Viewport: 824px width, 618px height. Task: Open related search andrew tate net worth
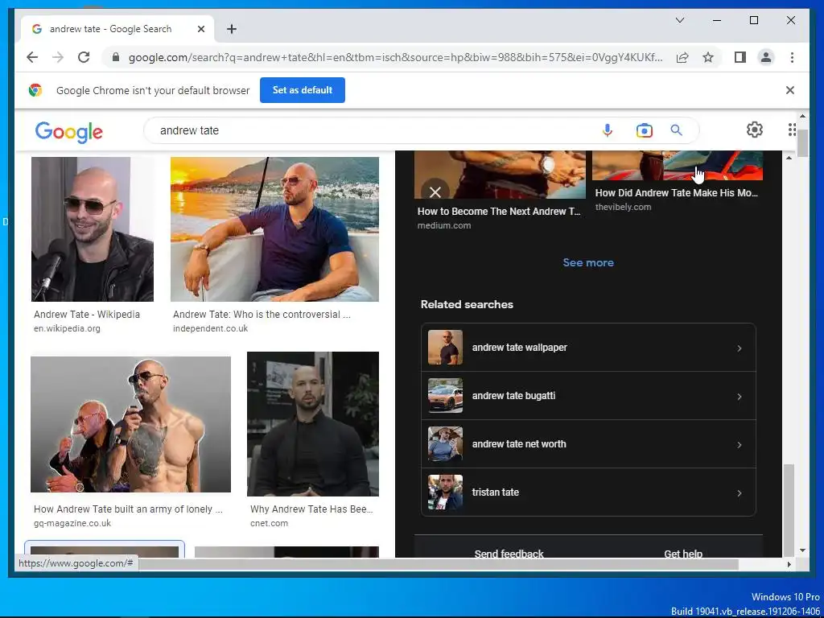588,444
